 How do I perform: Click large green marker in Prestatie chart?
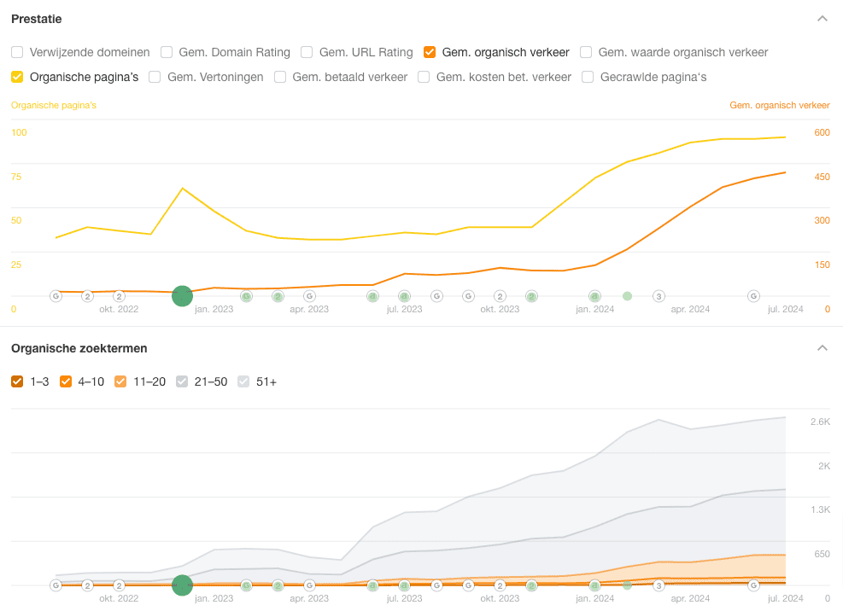[x=182, y=296]
